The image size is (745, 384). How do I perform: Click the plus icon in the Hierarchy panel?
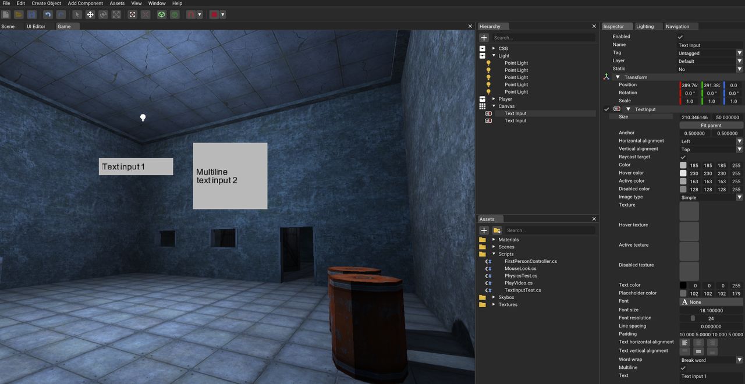[484, 37]
